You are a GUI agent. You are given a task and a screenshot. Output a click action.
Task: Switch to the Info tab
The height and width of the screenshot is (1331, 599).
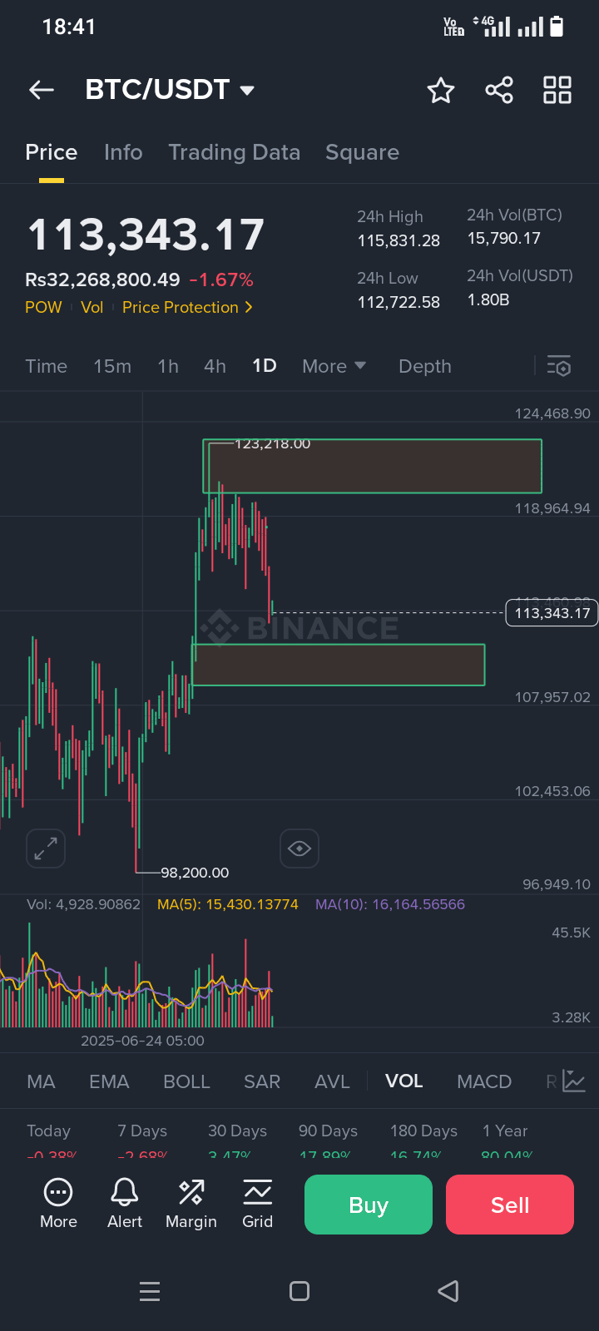click(x=123, y=152)
